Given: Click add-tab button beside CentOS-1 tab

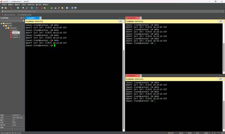Looking at the screenshot, I should click(x=41, y=18).
